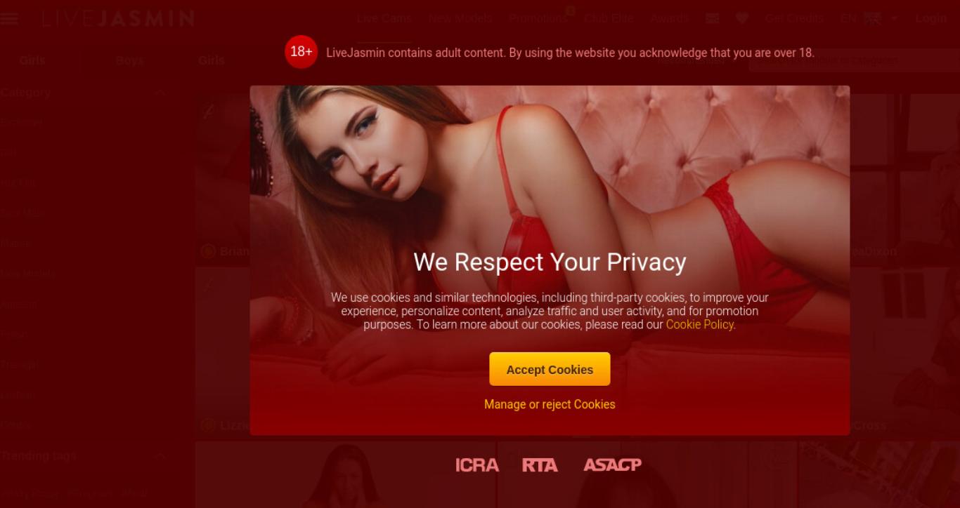Select the Girls toggle in sidebar
The height and width of the screenshot is (508, 960).
pos(32,60)
